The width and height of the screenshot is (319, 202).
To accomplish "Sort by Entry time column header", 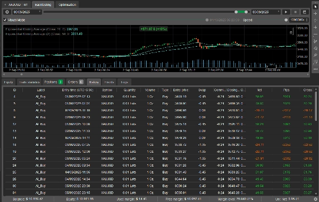I will tap(78, 90).
